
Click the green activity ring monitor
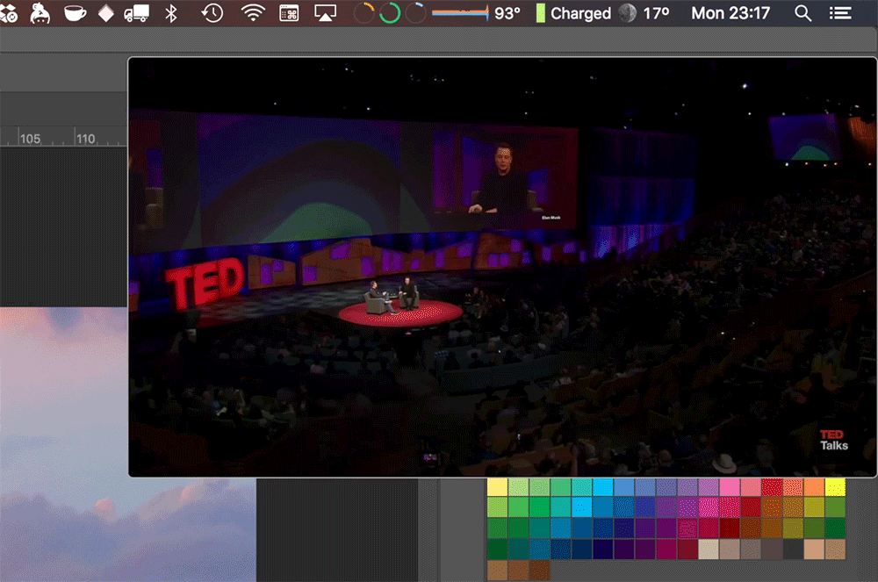pos(390,13)
